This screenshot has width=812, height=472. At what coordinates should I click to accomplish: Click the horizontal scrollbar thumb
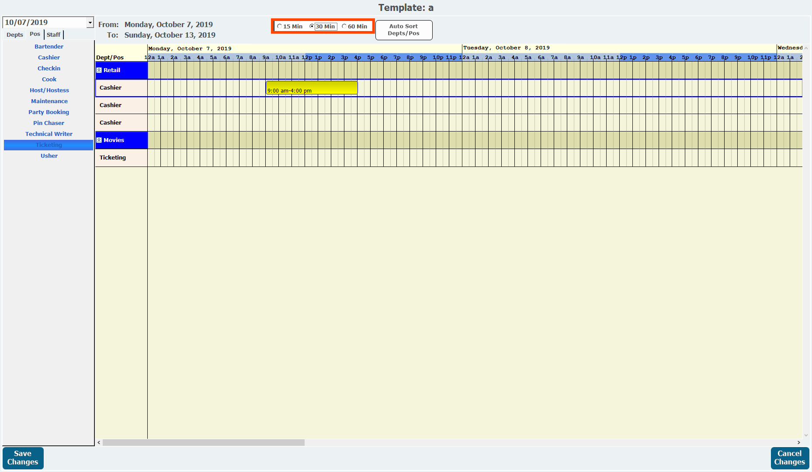click(203, 443)
